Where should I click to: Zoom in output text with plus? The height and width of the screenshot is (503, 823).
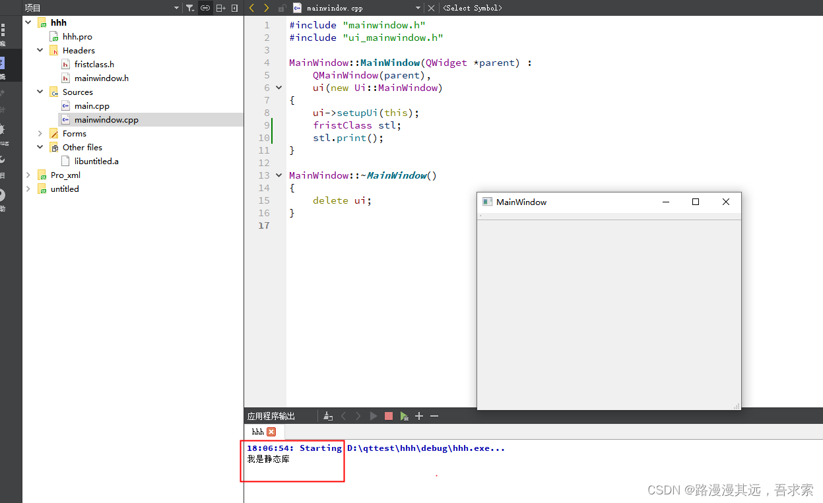point(419,416)
